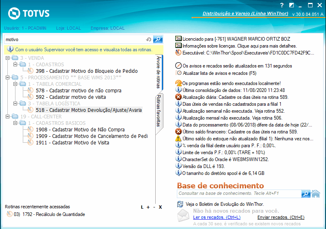Click the clock icon beside avisos countdown

click(x=178, y=65)
